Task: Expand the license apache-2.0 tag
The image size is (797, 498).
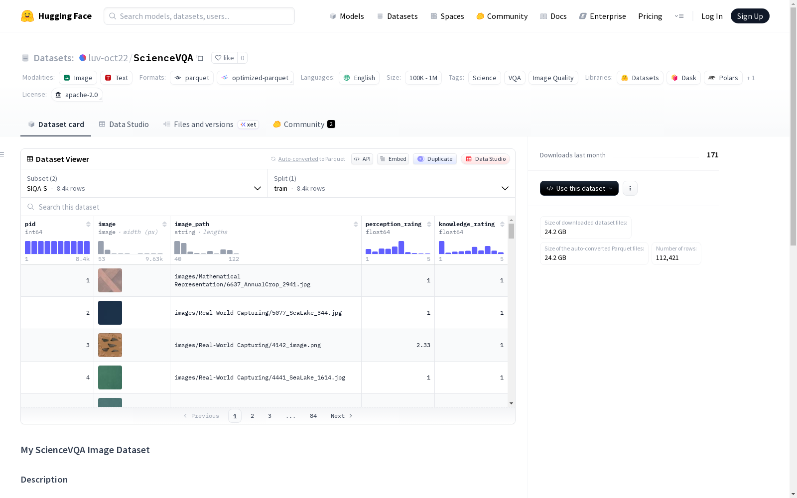Action: [x=77, y=95]
